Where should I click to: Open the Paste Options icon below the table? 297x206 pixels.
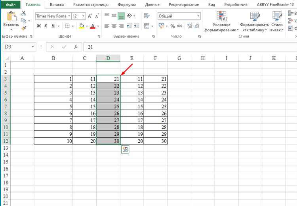click(x=125, y=149)
